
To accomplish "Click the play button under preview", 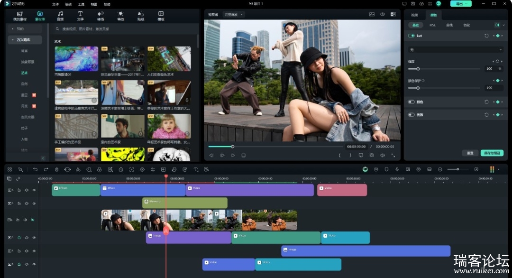I will coord(233,155).
